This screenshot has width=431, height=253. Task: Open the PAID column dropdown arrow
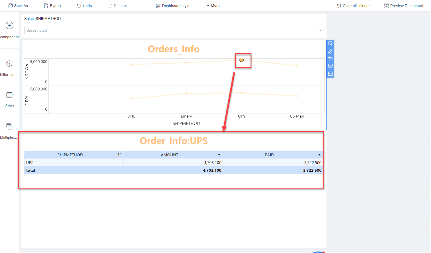(319, 155)
